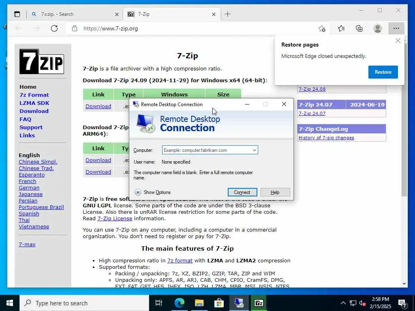This screenshot has width=415, height=311.
Task: Switch language to Portuguese Brazil
Action: coord(41,207)
